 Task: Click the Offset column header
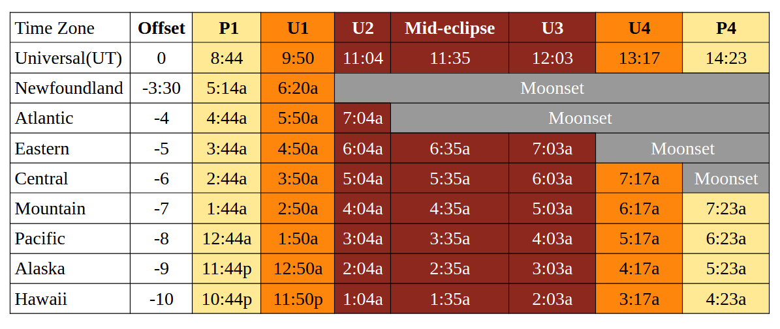pos(161,28)
